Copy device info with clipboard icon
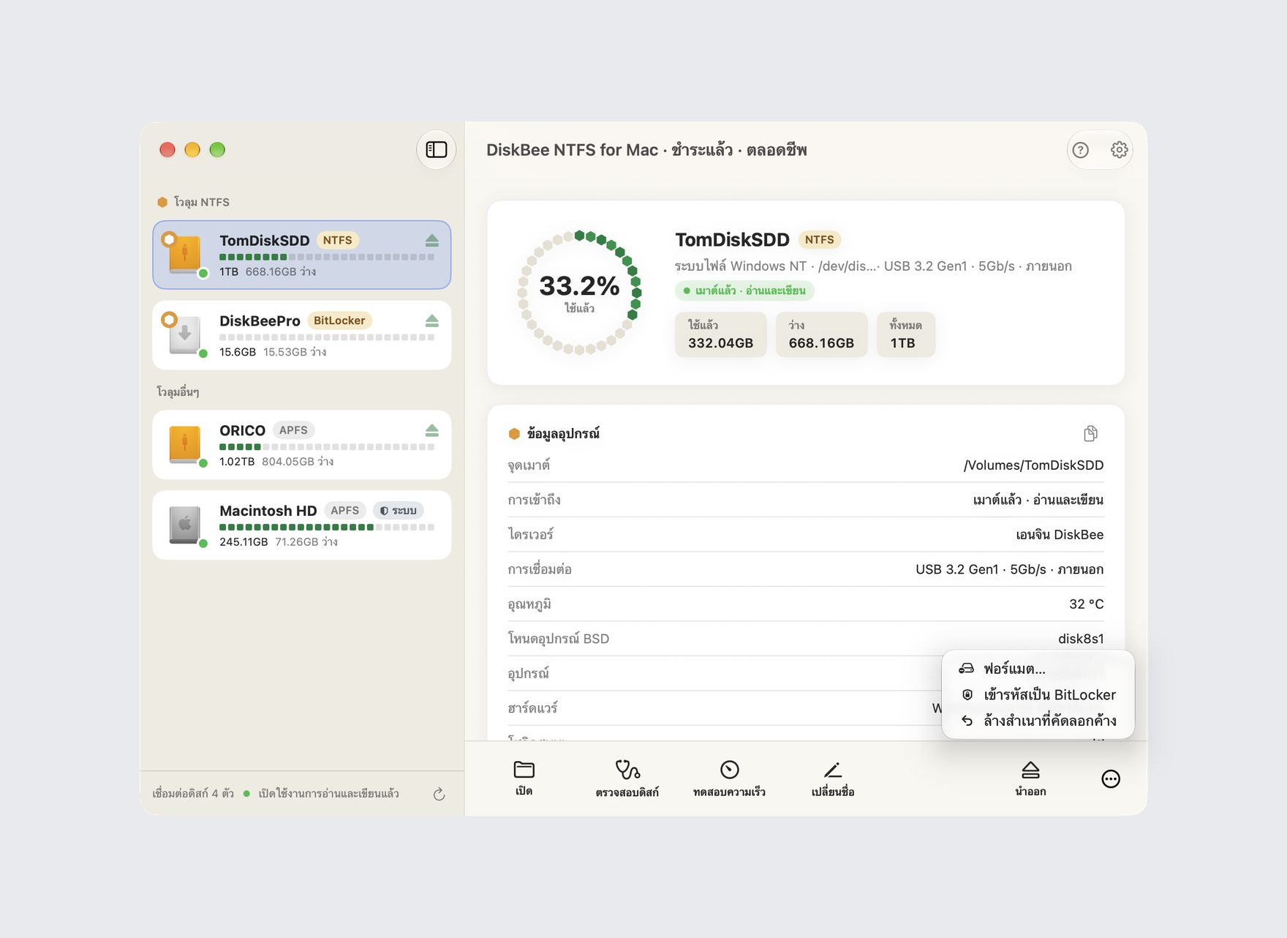 click(x=1090, y=434)
